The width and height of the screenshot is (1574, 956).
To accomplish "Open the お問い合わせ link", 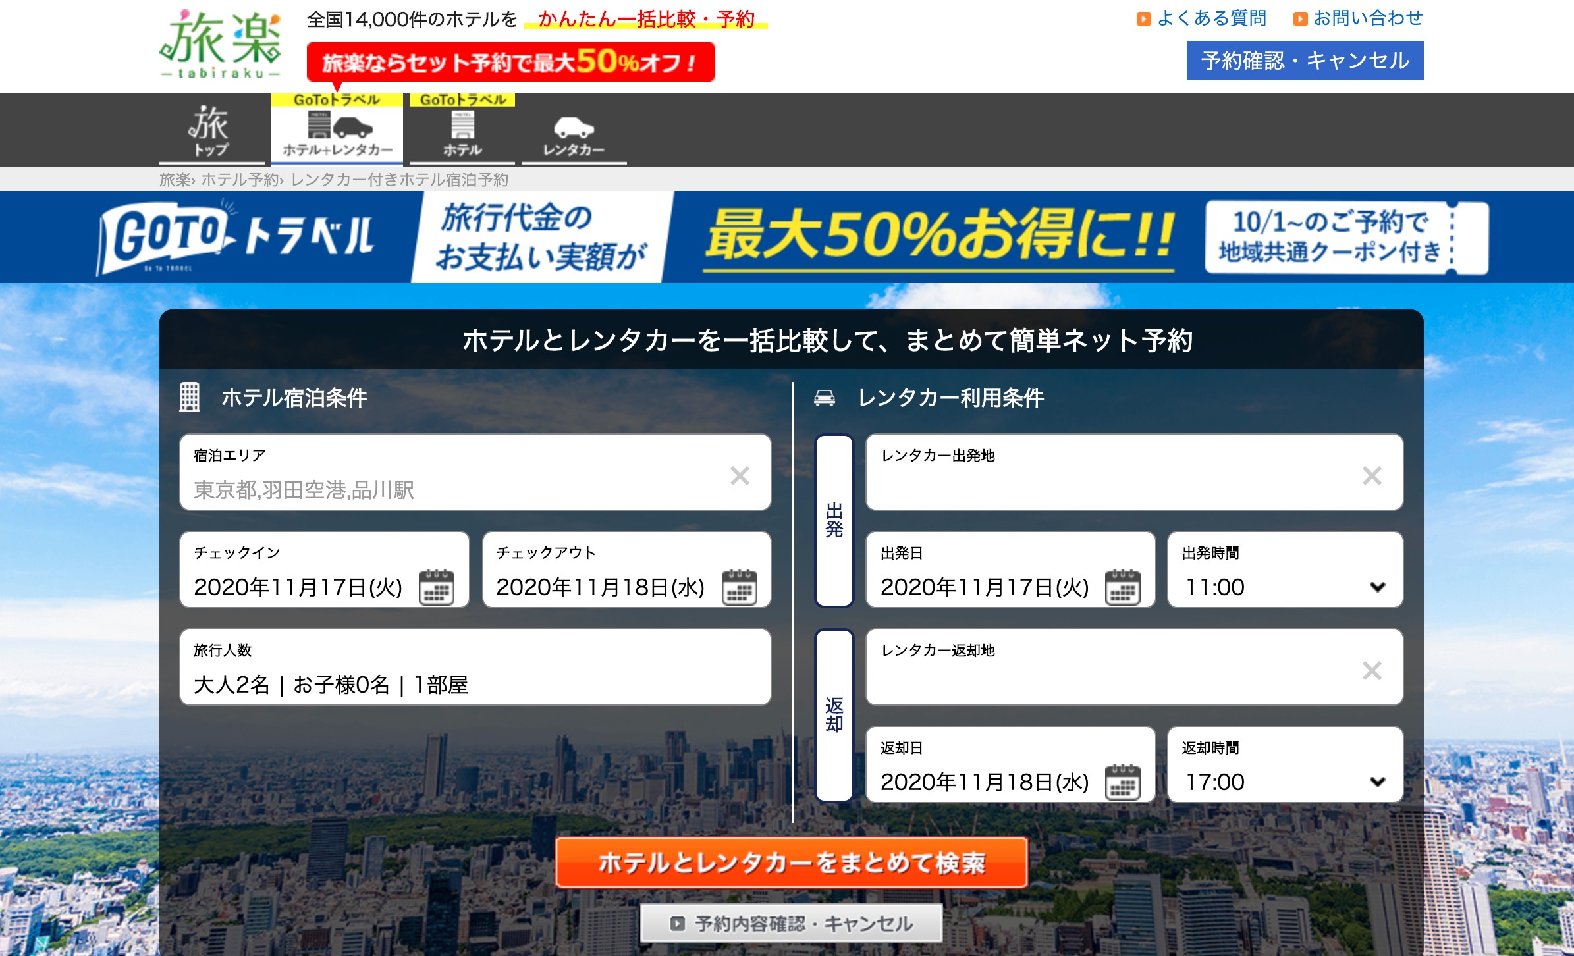I will (x=1369, y=18).
